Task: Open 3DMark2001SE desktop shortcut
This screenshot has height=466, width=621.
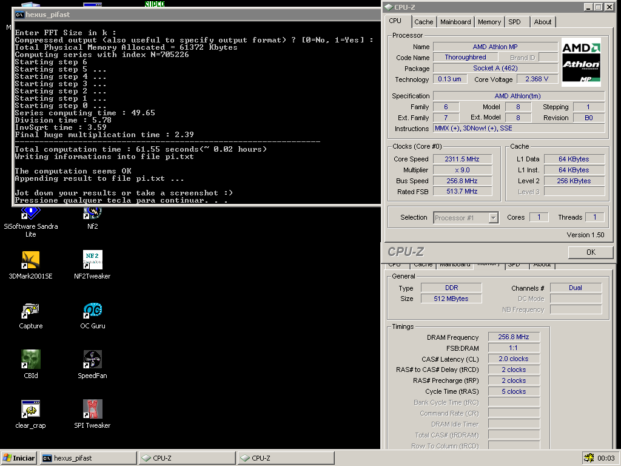Action: click(x=30, y=265)
